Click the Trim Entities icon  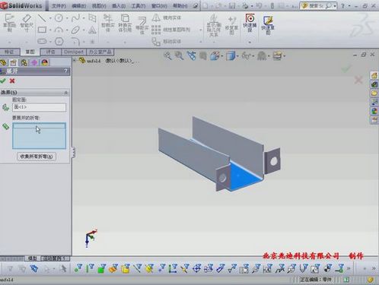pyautogui.click(x=108, y=23)
